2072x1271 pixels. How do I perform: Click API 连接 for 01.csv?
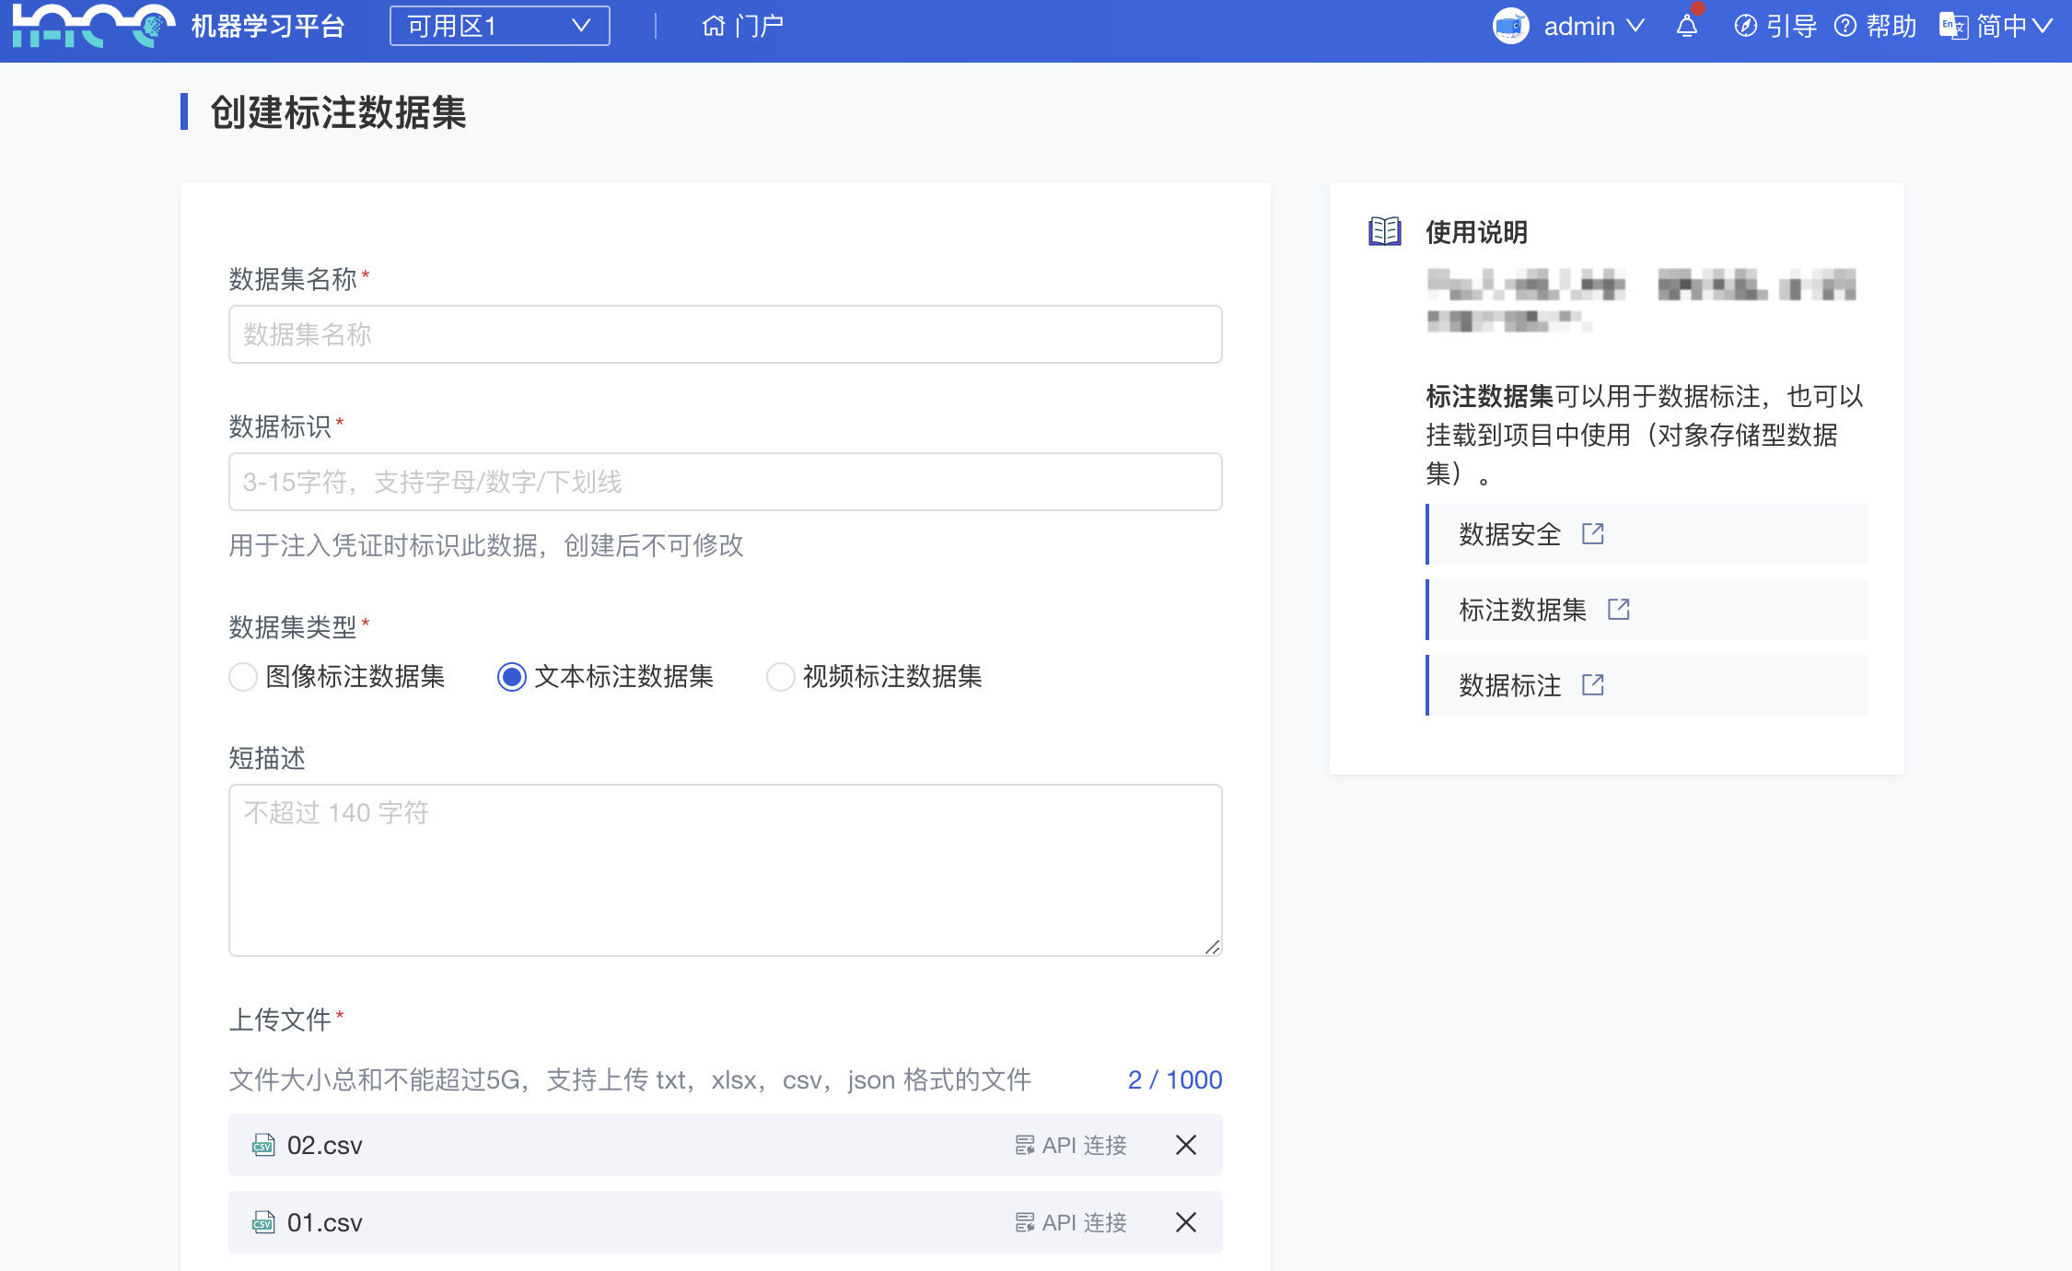point(1071,1222)
